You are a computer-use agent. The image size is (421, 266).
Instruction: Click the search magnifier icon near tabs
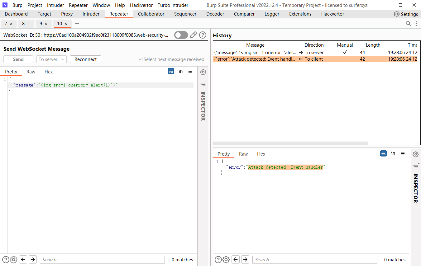[408, 24]
